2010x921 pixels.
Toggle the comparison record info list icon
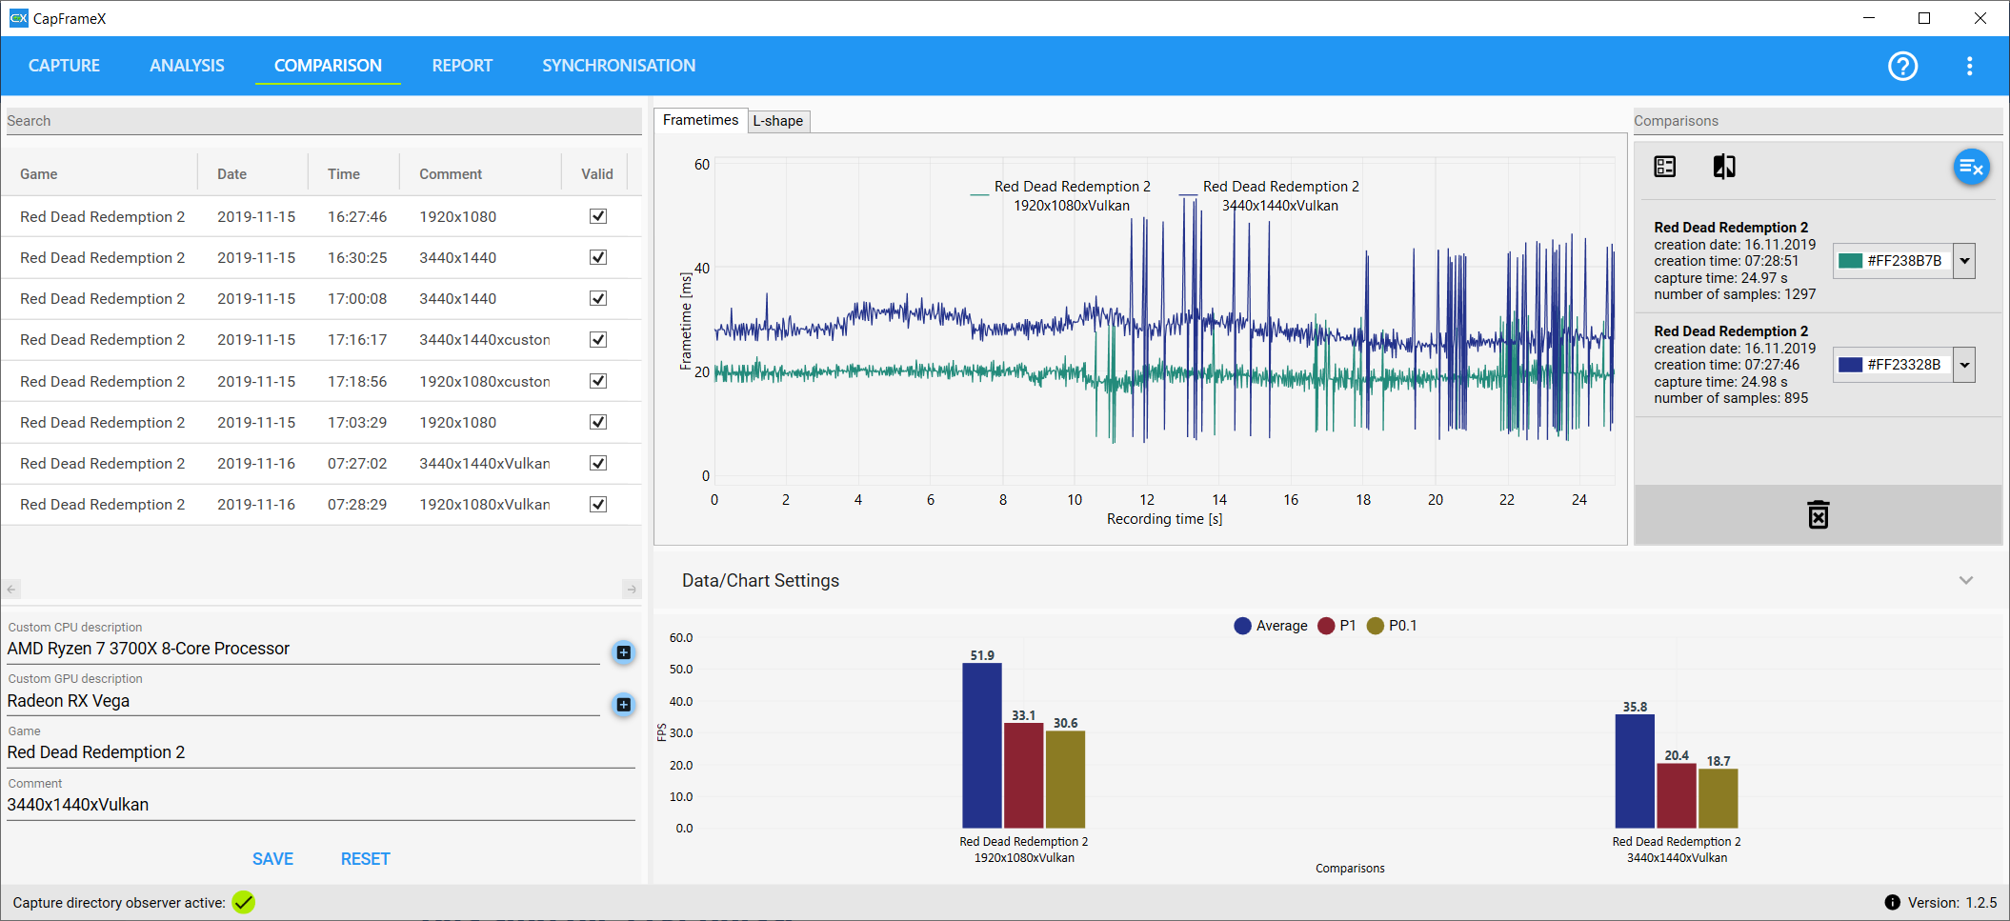click(1664, 167)
